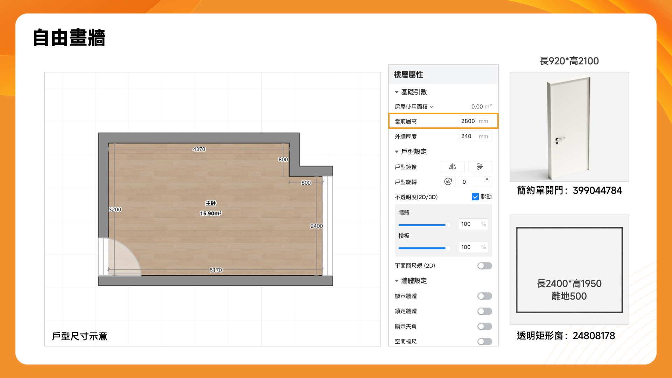672x378 pixels.
Task: Uncheck the 聯動 opacity link checkbox
Action: pyautogui.click(x=475, y=197)
